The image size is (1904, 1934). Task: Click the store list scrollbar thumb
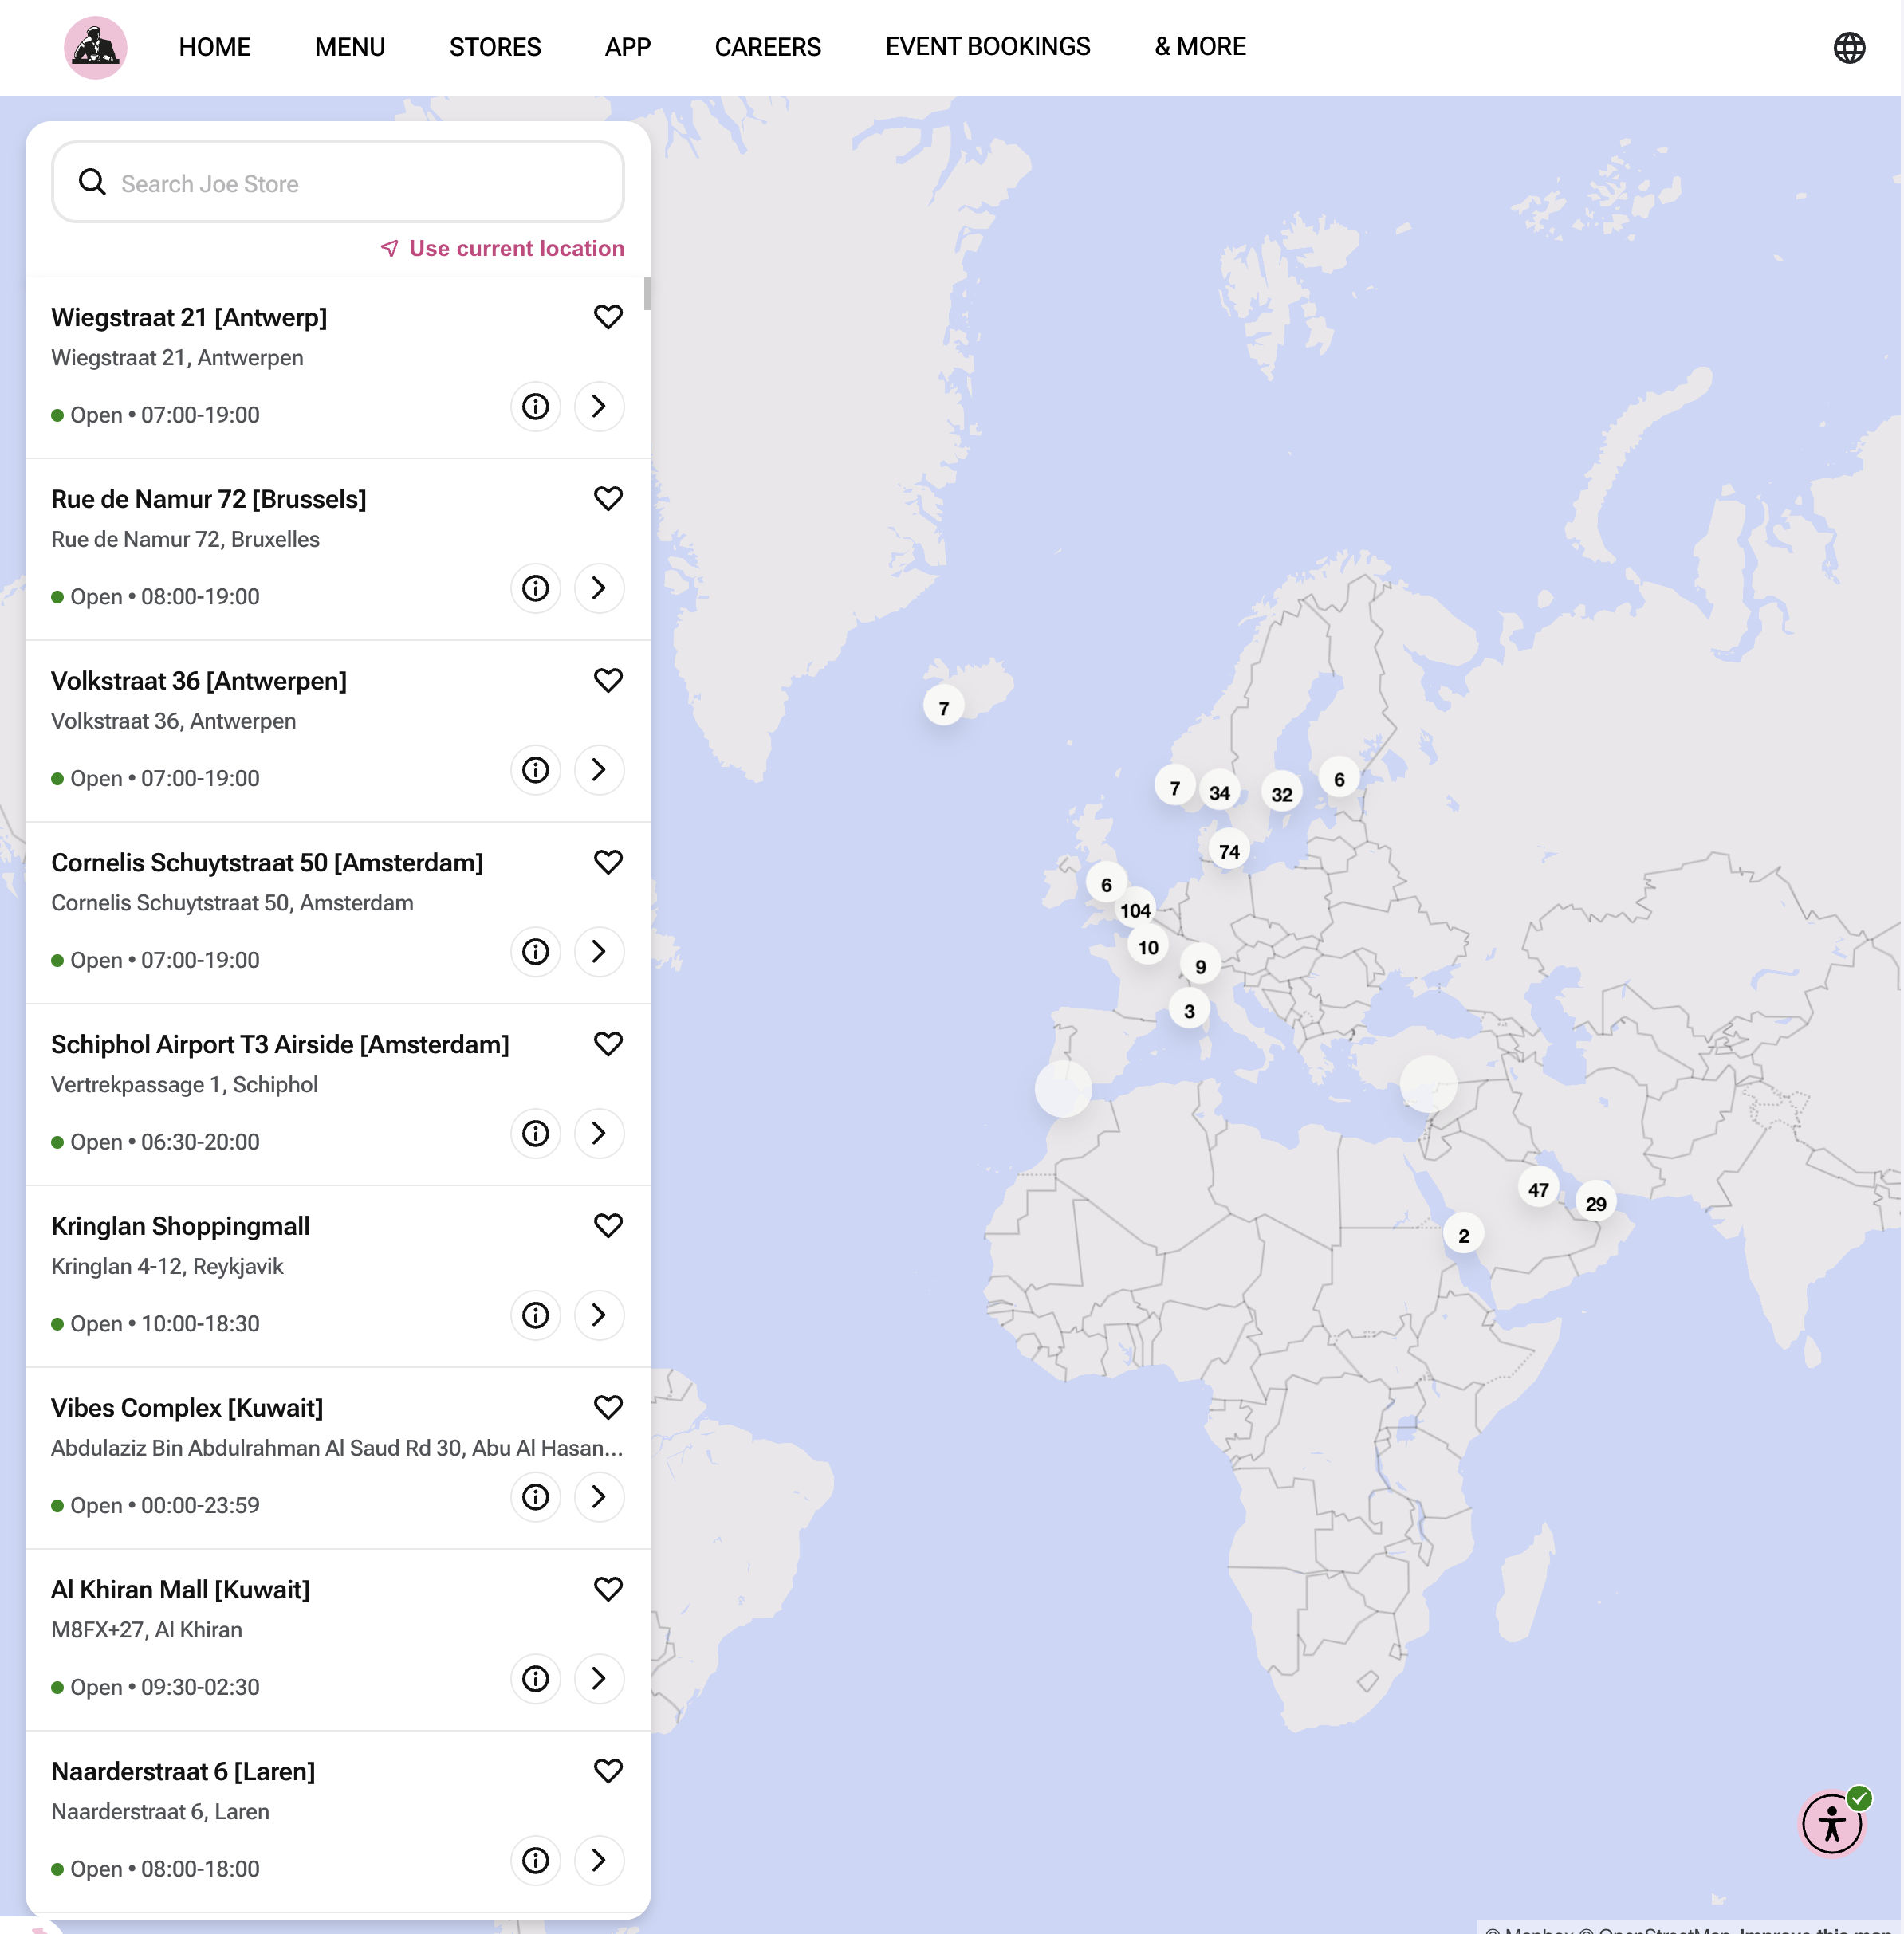tap(647, 294)
